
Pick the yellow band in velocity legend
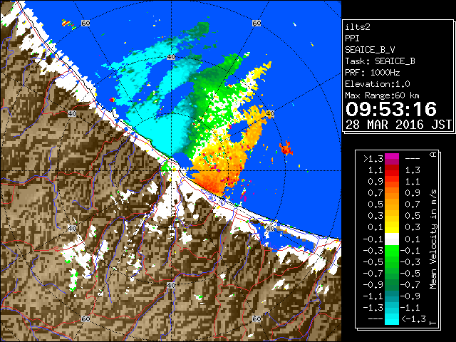392,227
